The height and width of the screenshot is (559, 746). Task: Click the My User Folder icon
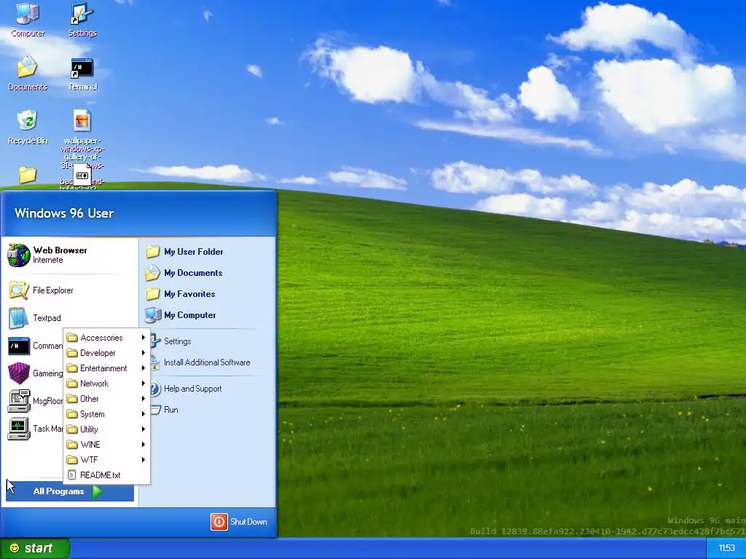(153, 251)
